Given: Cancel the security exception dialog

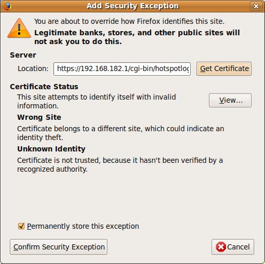Looking at the screenshot, I should [233, 247].
